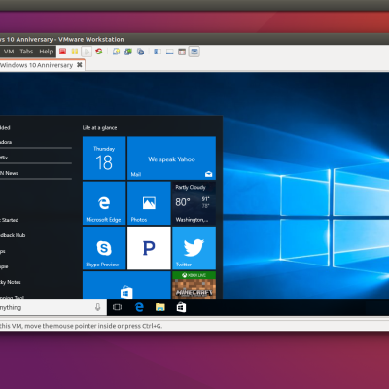389x389 pixels.
Task: Open the Skype Preview tile
Action: 104,248
